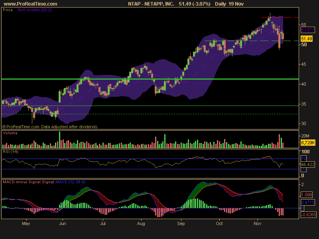Image resolution: width=319 pixels, height=239 pixels.
Task: Click the last red candlestick in November
Action: click(x=283, y=36)
